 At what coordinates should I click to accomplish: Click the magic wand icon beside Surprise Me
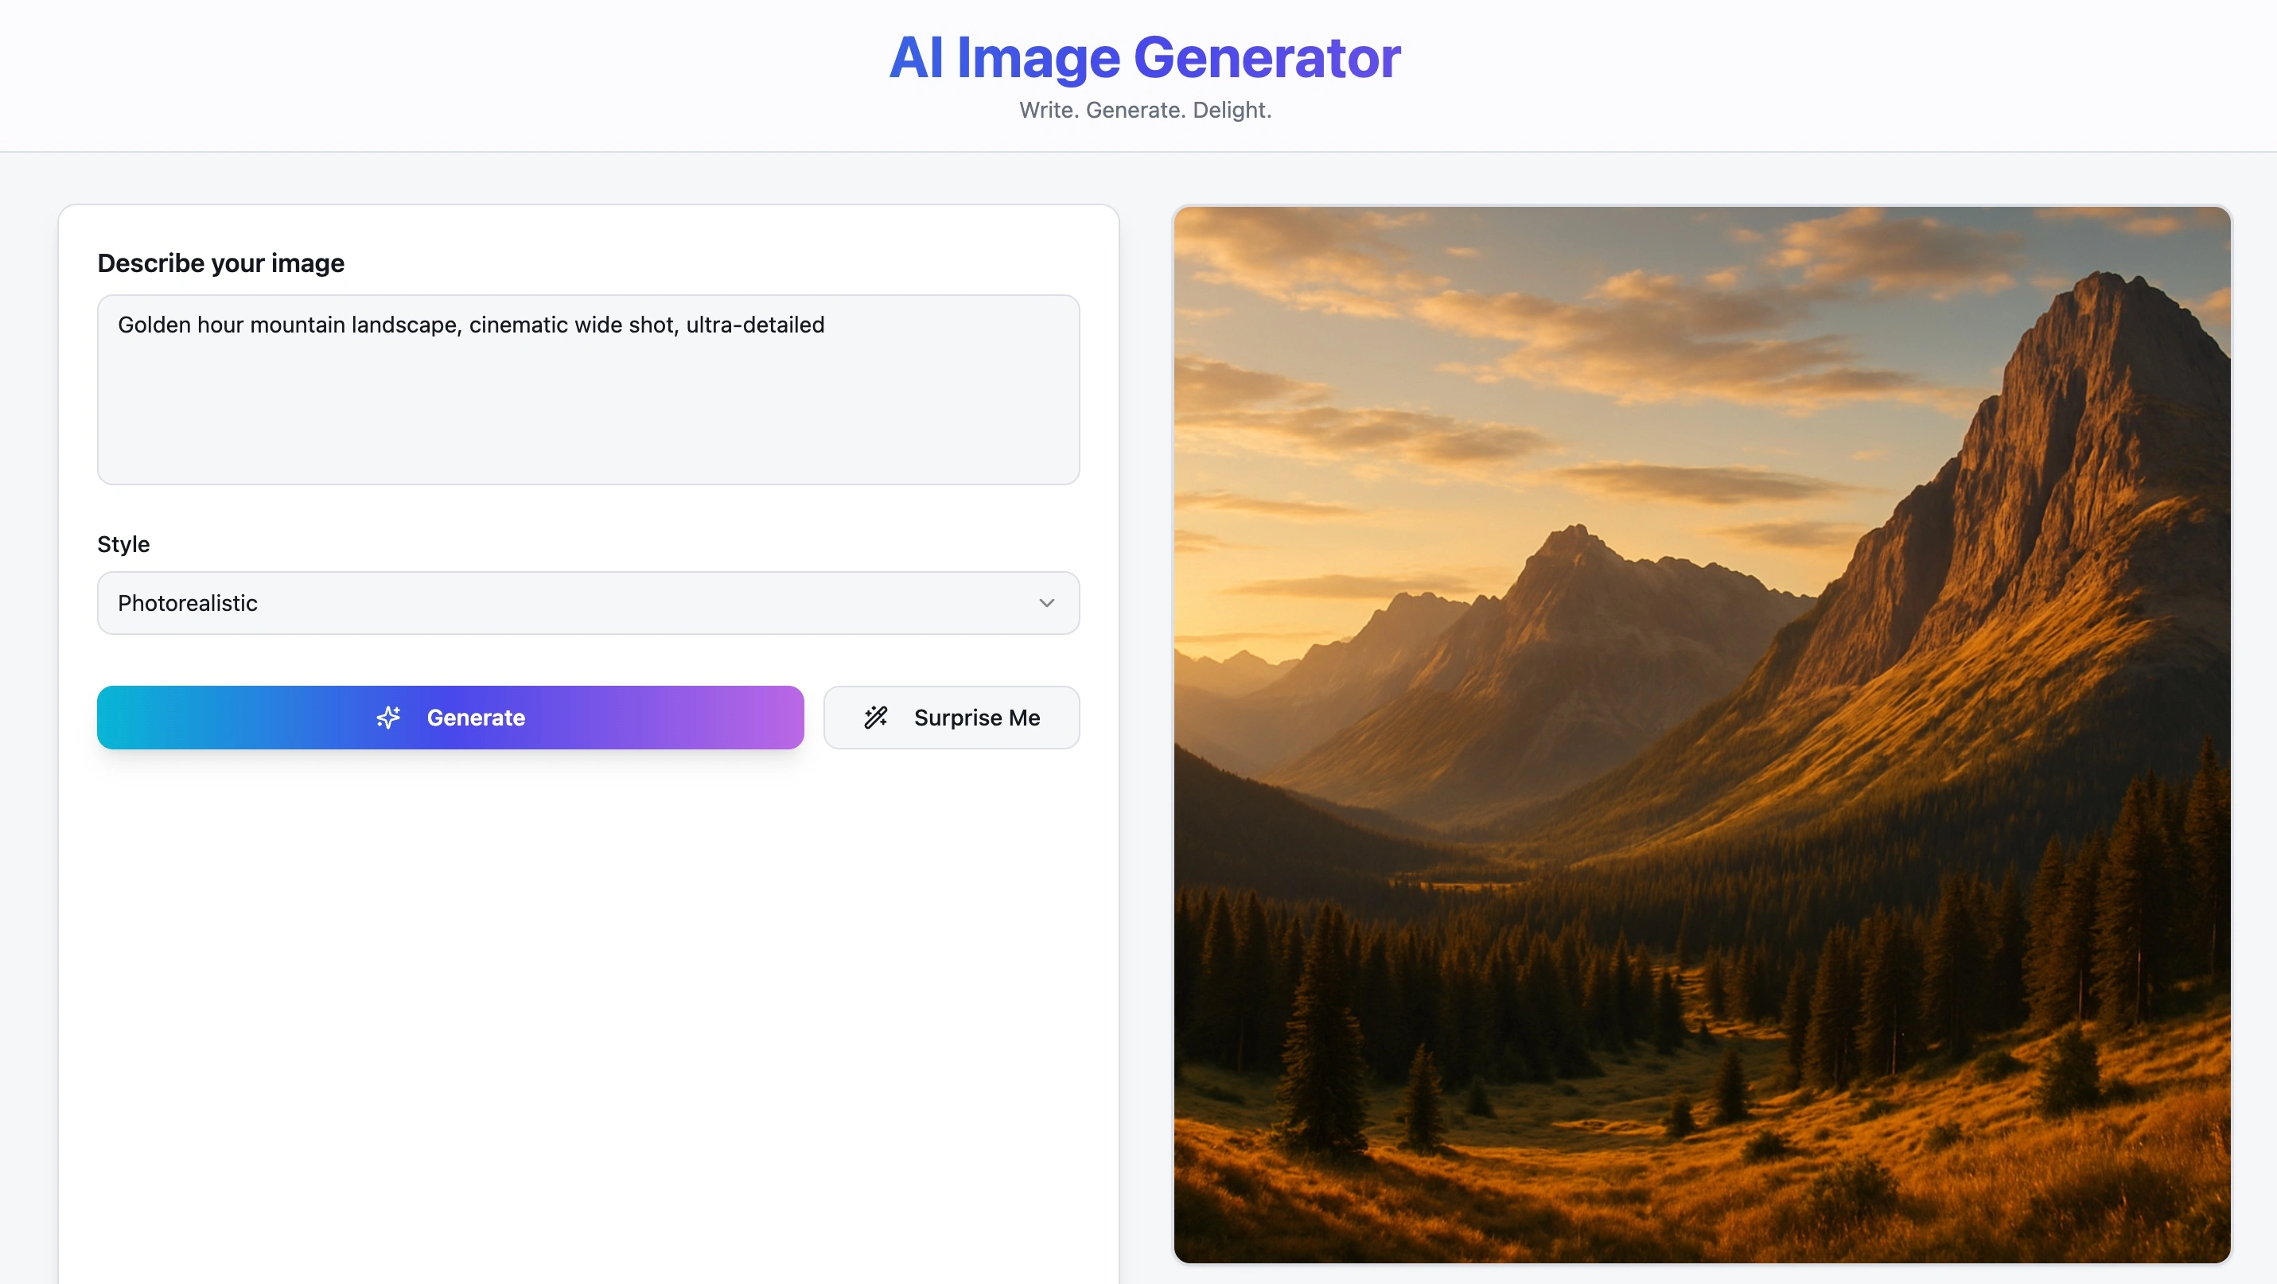(876, 718)
